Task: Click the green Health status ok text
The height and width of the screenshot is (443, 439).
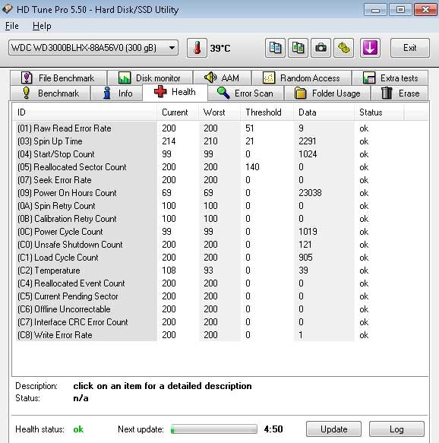Action: pyautogui.click(x=78, y=429)
